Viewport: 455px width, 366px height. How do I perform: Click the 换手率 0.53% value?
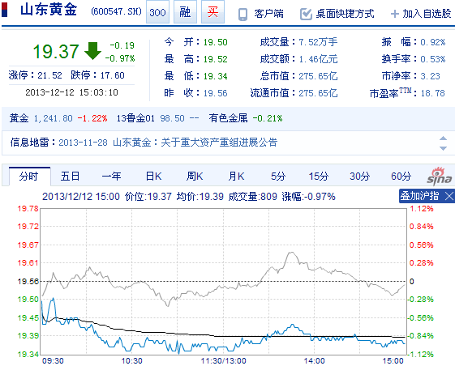point(432,59)
